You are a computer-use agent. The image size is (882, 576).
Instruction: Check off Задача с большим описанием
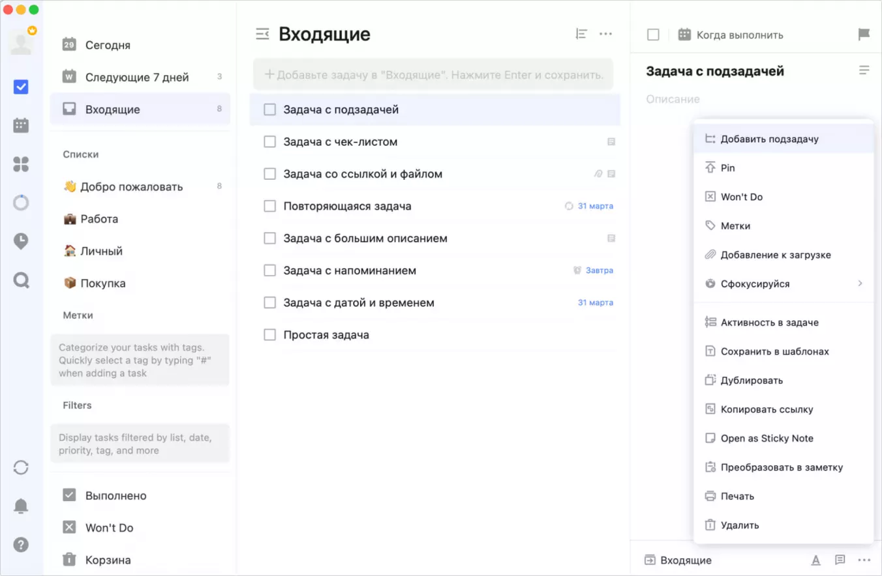[269, 238]
